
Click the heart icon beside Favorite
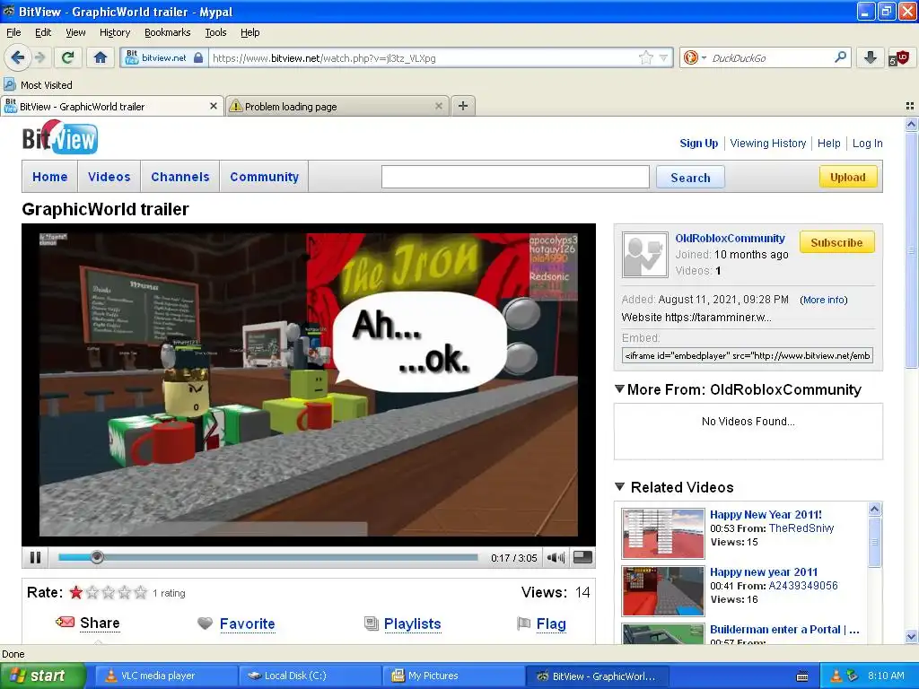click(x=206, y=624)
